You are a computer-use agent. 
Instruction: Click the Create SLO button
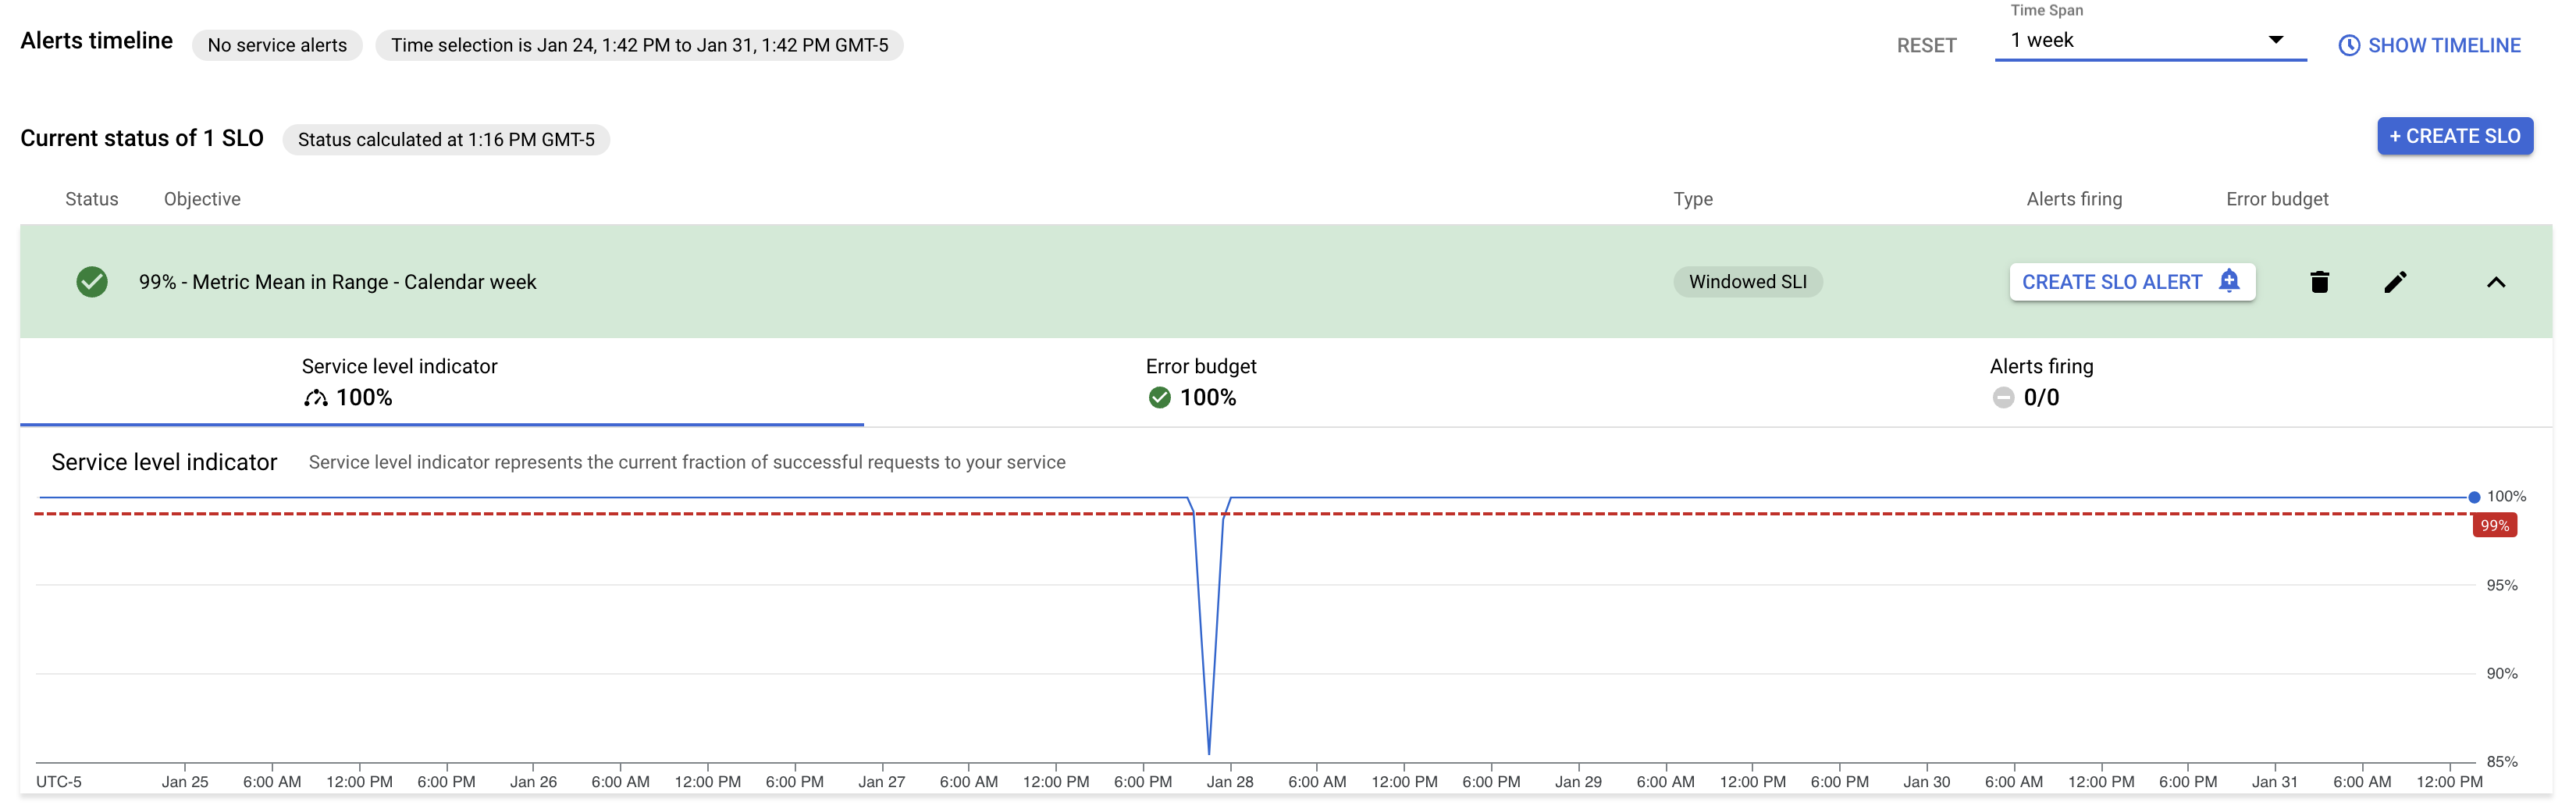coord(2455,136)
